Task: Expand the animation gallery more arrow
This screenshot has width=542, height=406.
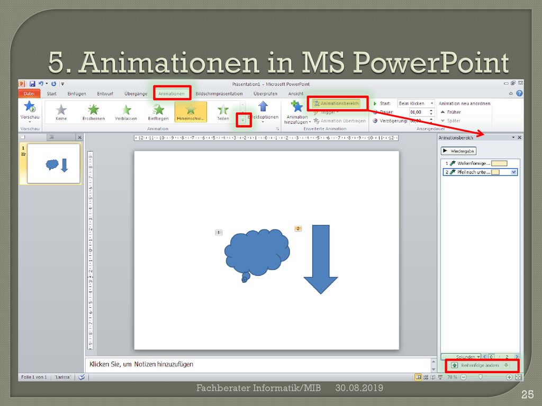Action: coord(242,120)
